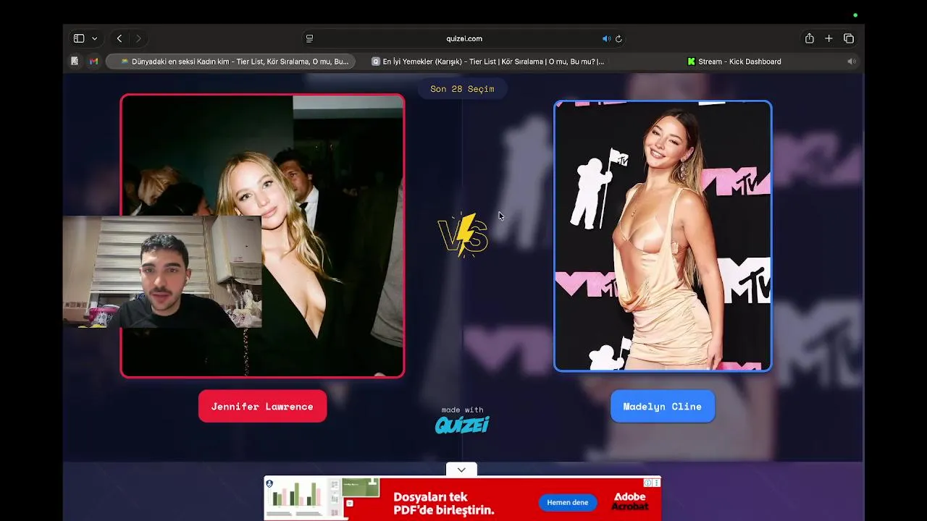Open the made with Quizei logo
Image resolution: width=927 pixels, height=521 pixels.
(462, 420)
